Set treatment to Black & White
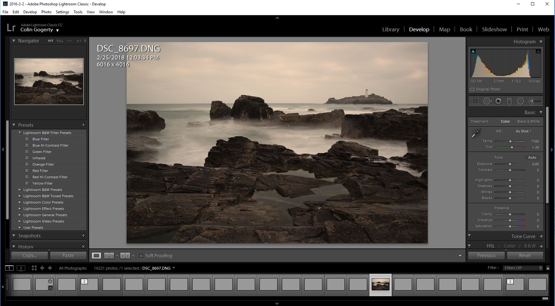The width and height of the screenshot is (555, 306). click(x=528, y=121)
